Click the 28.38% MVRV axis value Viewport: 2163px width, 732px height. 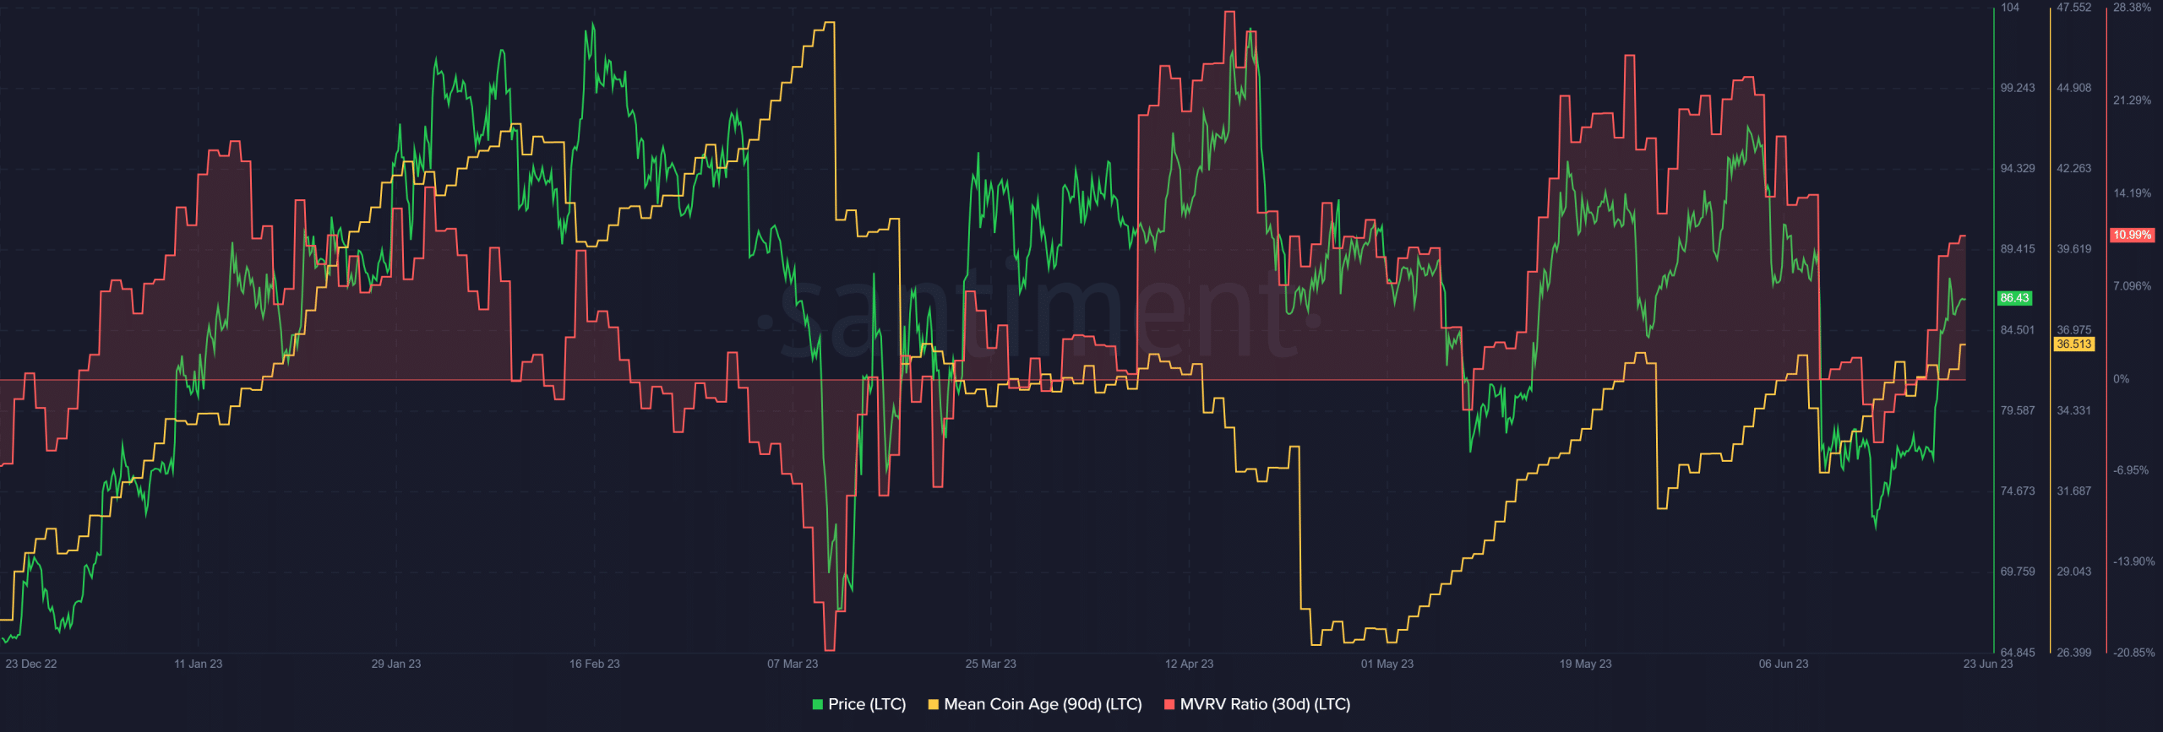tap(2132, 7)
